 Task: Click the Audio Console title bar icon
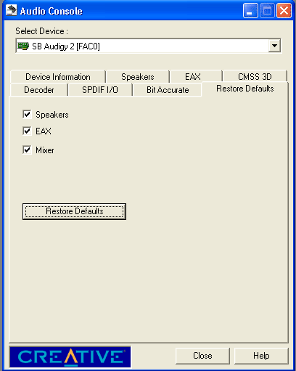click(x=11, y=11)
